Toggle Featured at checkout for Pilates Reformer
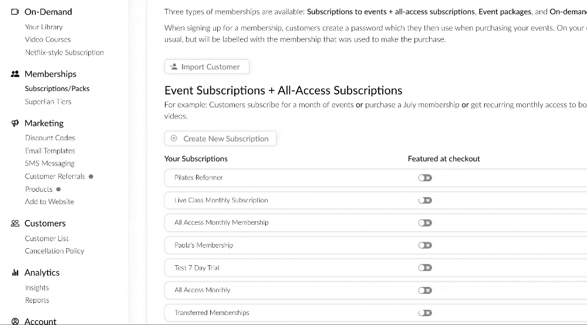 (425, 178)
